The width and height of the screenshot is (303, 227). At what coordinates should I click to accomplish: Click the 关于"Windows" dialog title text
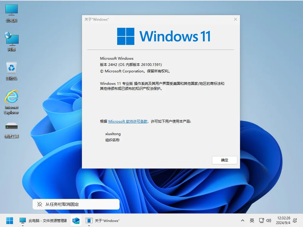tap(97, 19)
